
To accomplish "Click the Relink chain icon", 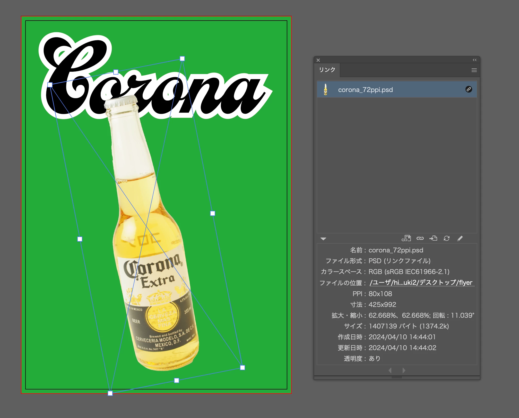I will 420,238.
